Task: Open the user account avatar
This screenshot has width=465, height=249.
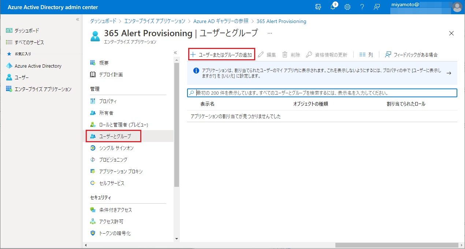Action: click(457, 7)
